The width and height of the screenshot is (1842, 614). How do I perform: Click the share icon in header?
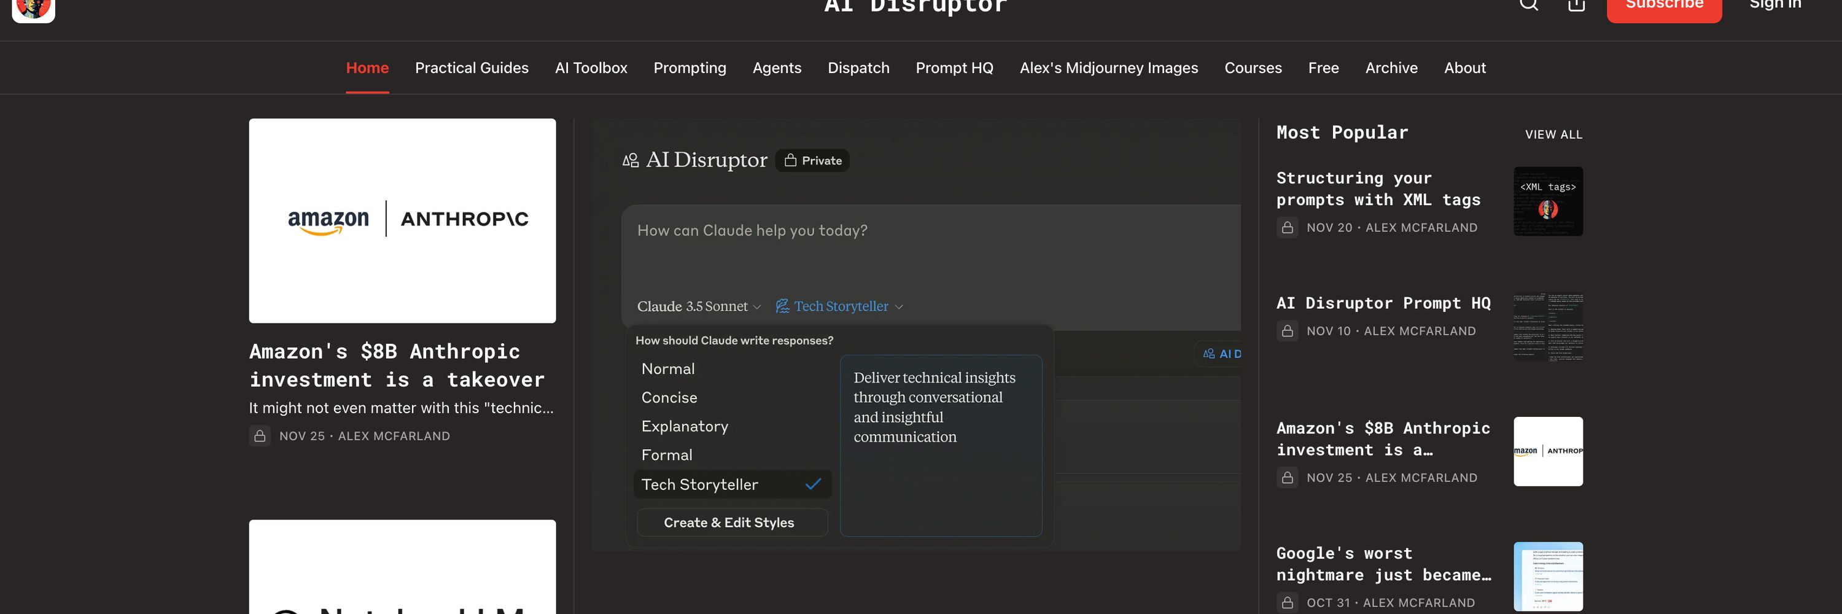(x=1576, y=4)
